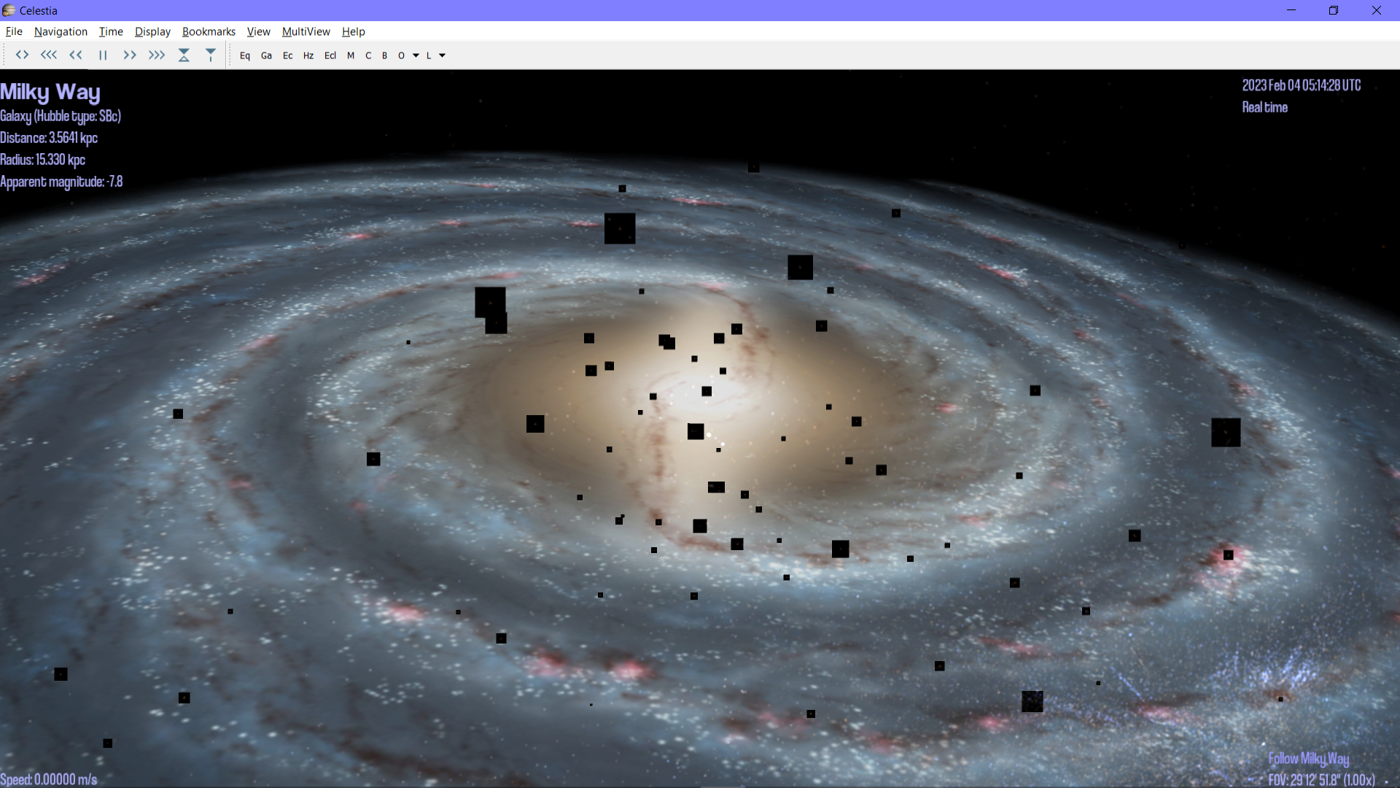
Task: Open the Time menu
Action: point(111,31)
